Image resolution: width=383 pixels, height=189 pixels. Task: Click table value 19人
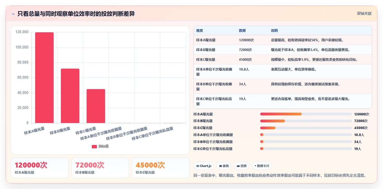[x=242, y=99]
